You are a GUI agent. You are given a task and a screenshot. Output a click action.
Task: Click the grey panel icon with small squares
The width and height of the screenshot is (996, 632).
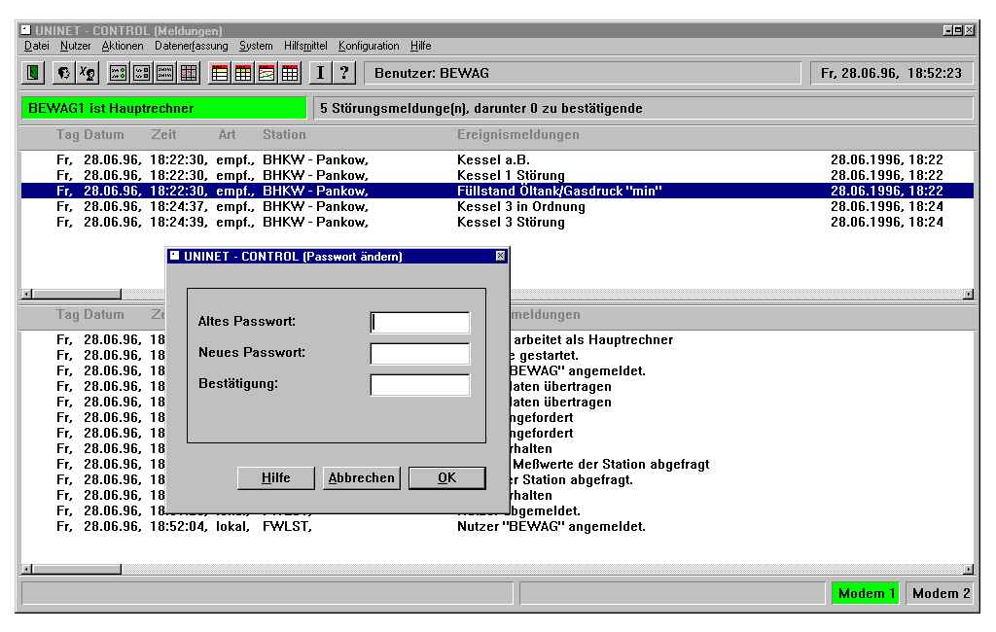coord(142,73)
